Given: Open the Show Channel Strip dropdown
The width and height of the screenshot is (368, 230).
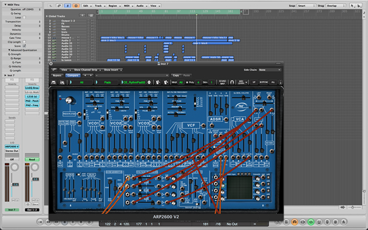Looking at the screenshot, I should click(x=87, y=70).
